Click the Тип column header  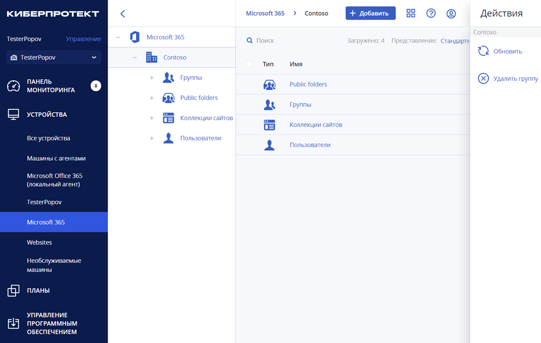pos(268,64)
